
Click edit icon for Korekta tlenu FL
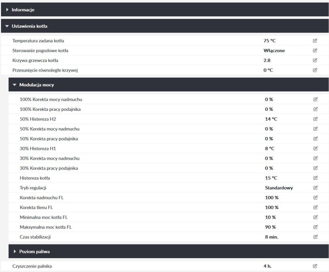pyautogui.click(x=315, y=207)
